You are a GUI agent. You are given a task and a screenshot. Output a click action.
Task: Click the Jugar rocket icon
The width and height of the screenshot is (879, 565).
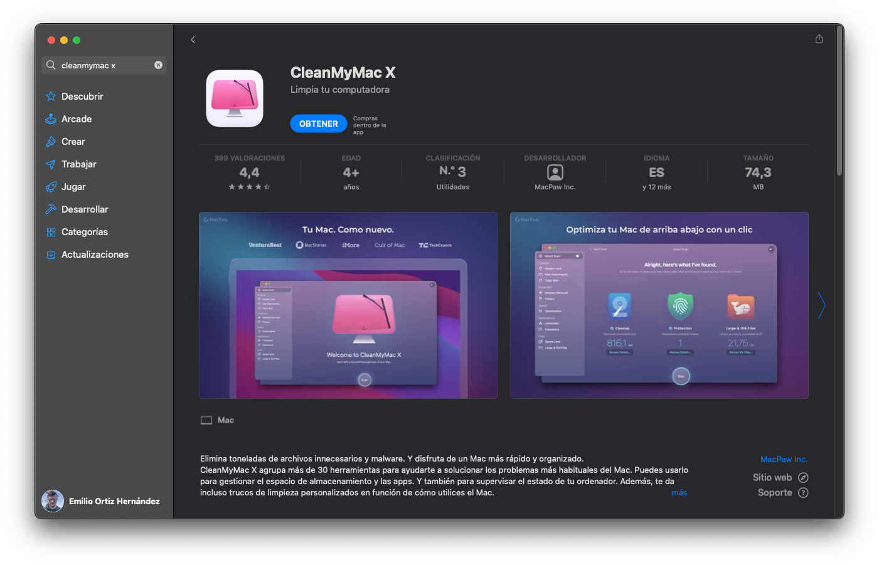click(51, 187)
